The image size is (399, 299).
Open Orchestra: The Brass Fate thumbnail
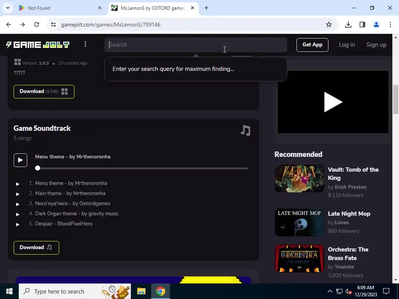tap(299, 259)
